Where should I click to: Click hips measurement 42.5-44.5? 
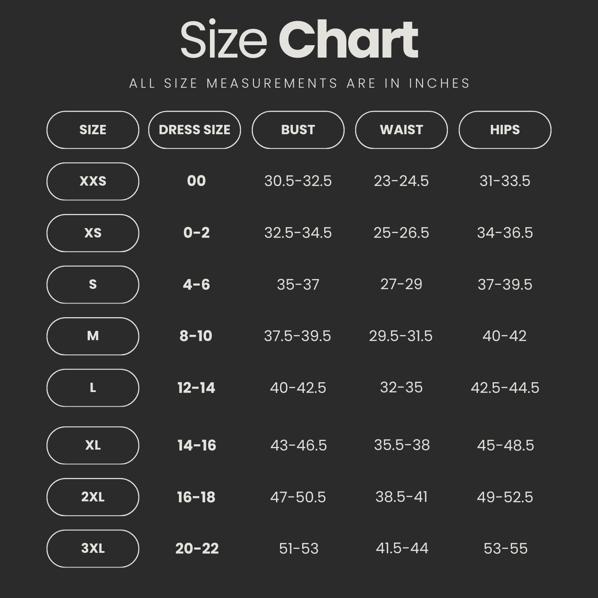coord(505,388)
